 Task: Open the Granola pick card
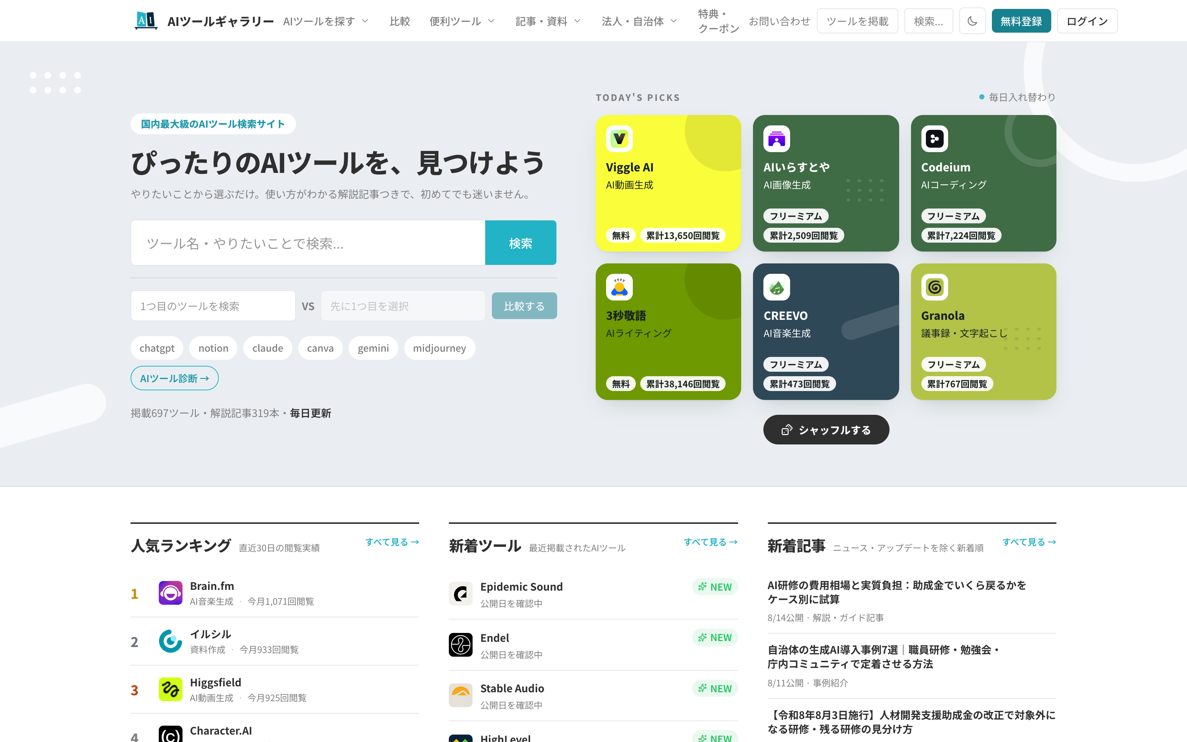point(983,332)
